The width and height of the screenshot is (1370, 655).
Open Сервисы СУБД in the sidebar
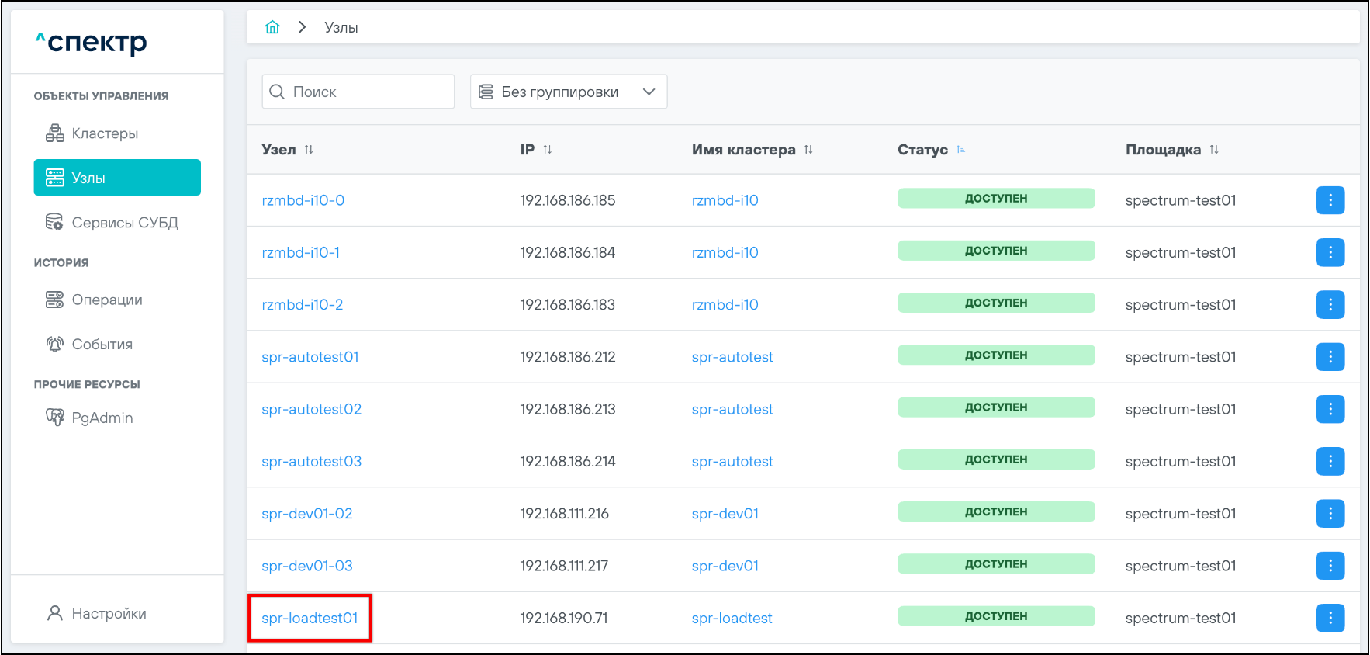pos(124,223)
